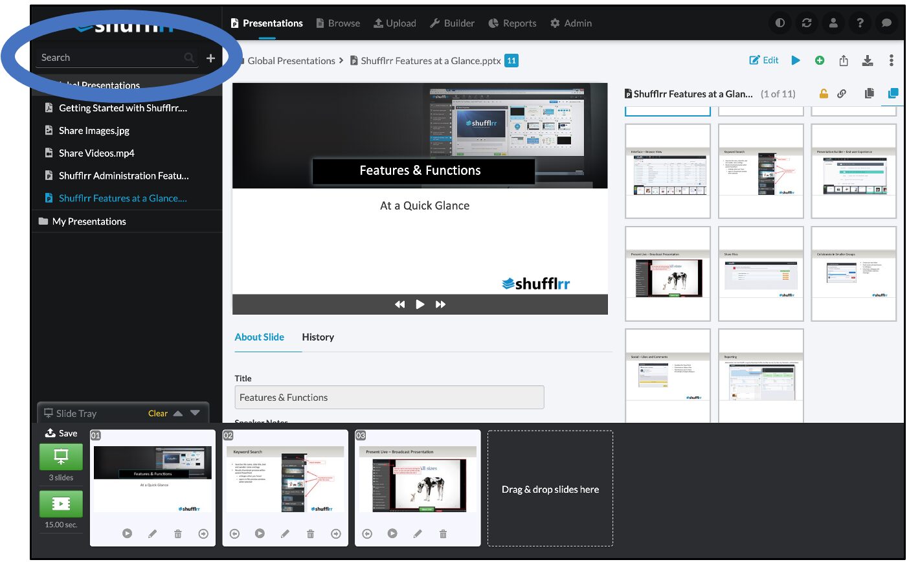
Task: Open the Reports tab
Action: pyautogui.click(x=512, y=23)
